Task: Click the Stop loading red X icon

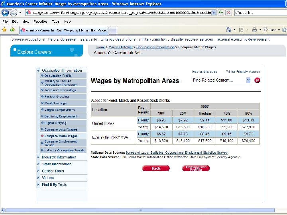Action: 228,13
